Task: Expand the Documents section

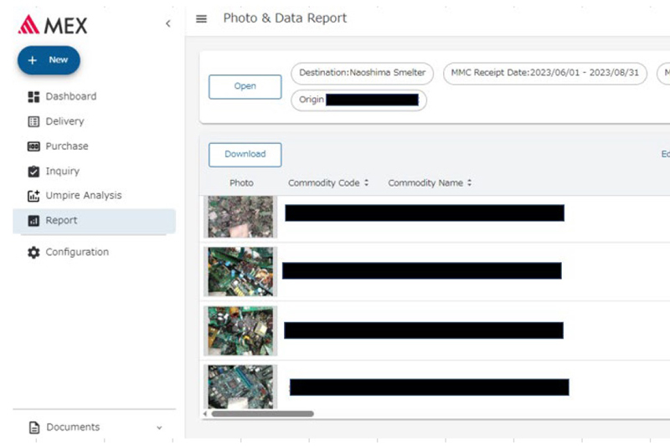Action: pos(159,428)
